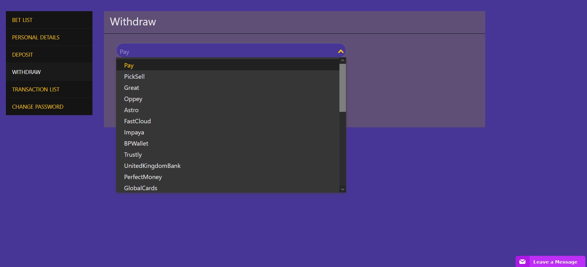This screenshot has width=587, height=267.
Task: Select Trustly option
Action: tap(228, 155)
